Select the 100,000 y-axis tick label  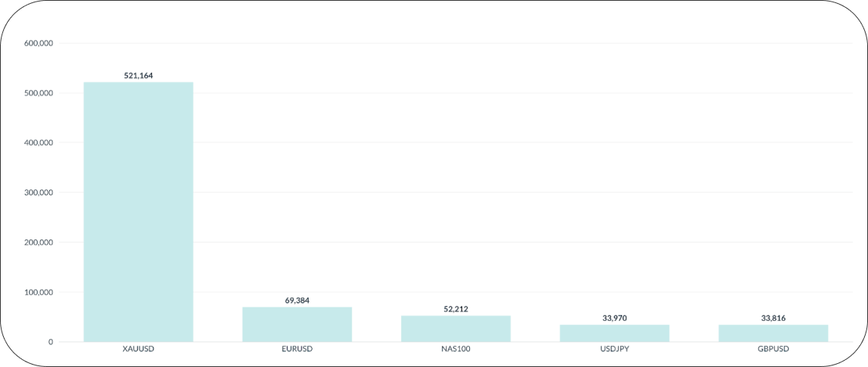(x=38, y=293)
